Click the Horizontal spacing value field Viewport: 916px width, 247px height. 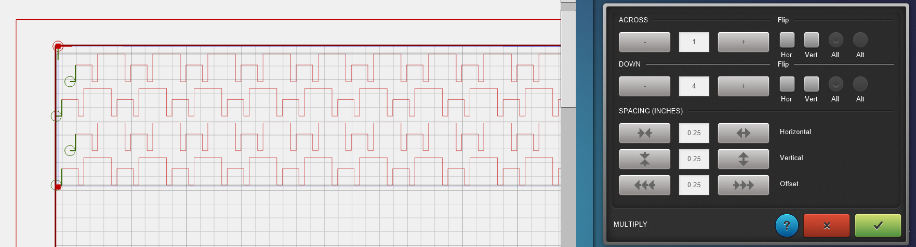[694, 133]
